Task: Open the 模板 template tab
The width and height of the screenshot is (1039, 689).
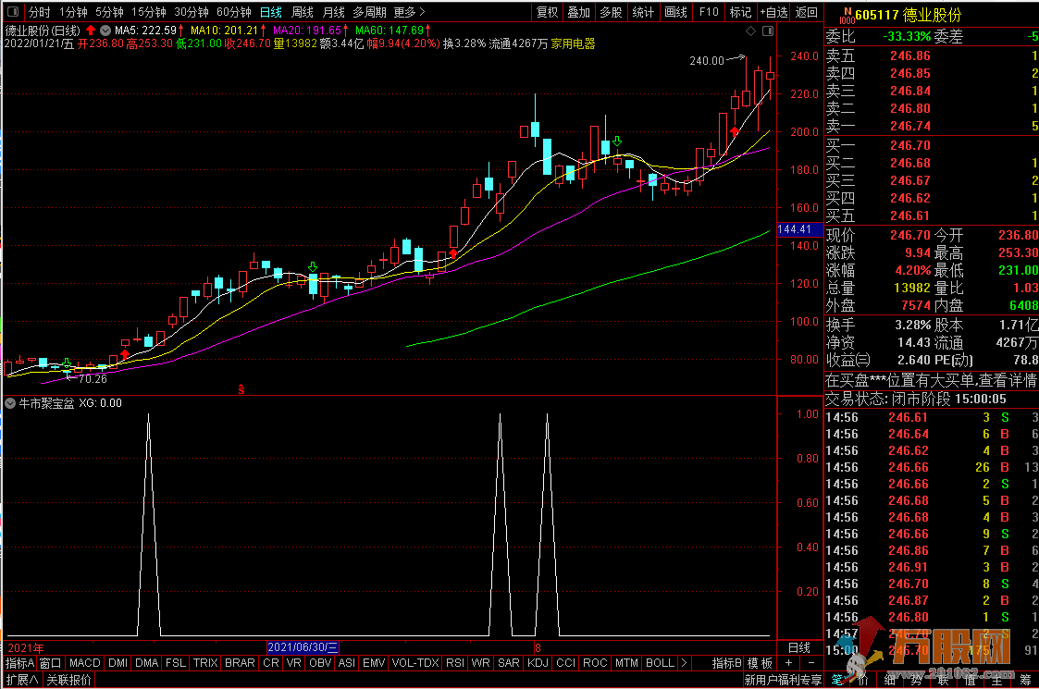Action: pos(760,662)
